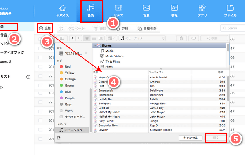Click the 更新 refresh button
Viewport: 245px width, 155px height.
pyautogui.click(x=122, y=29)
